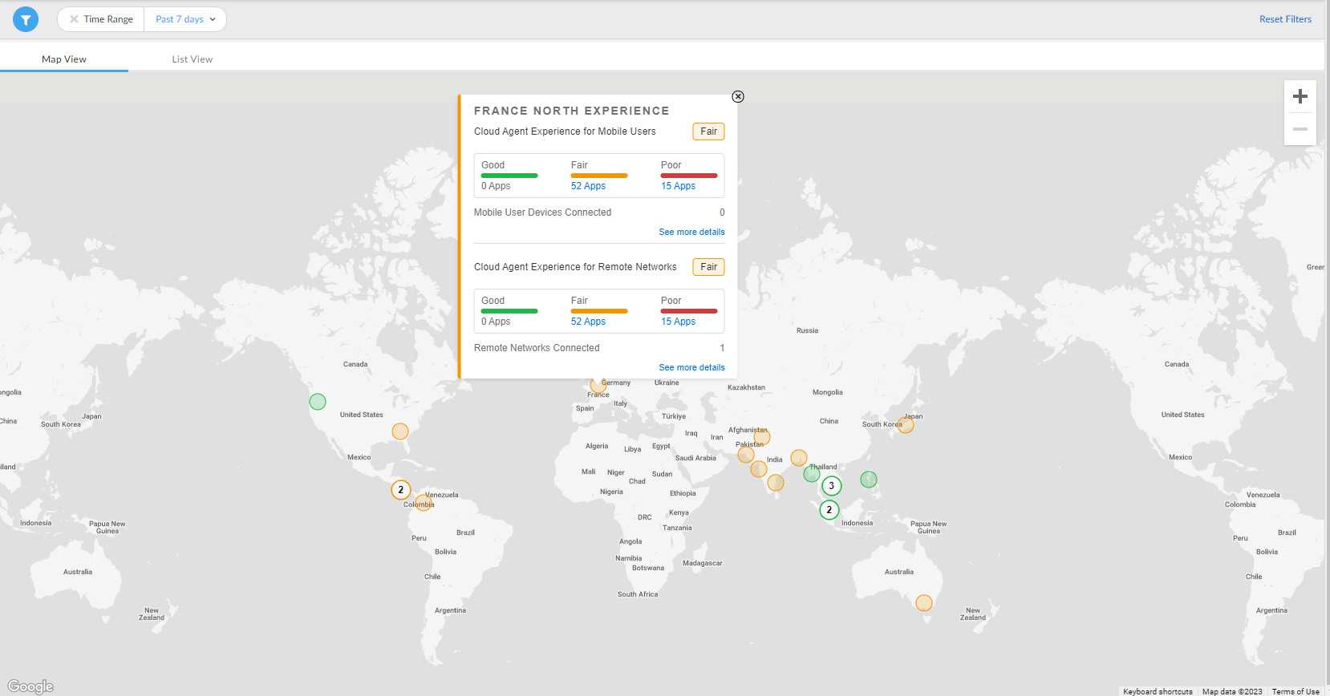Select the Map View tab
This screenshot has height=696, width=1330.
64,59
